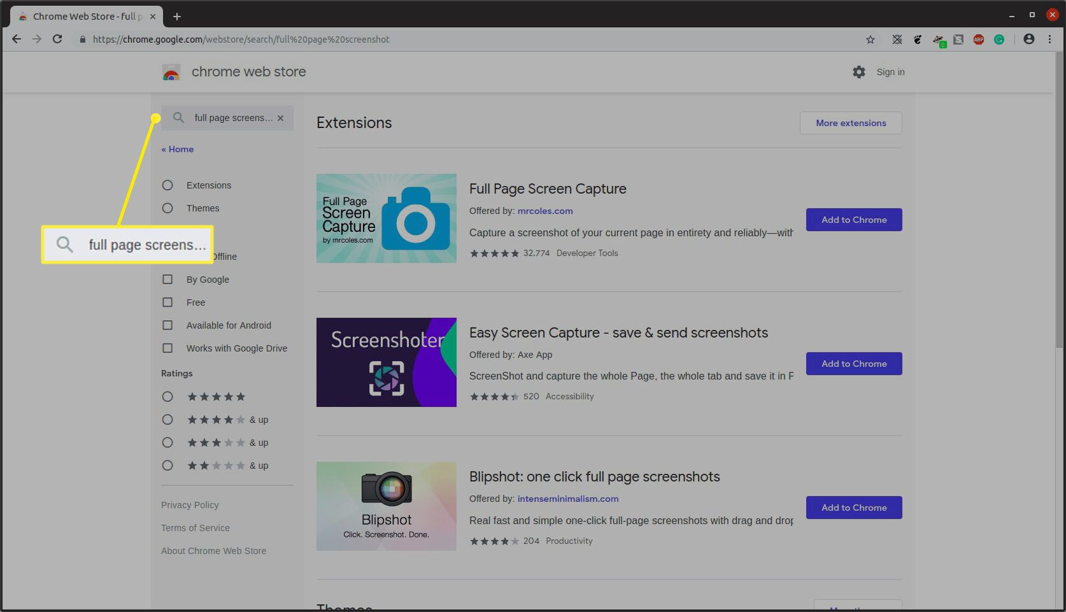Click the 32,774 ratings count
This screenshot has height=612, width=1066.
[x=536, y=253]
